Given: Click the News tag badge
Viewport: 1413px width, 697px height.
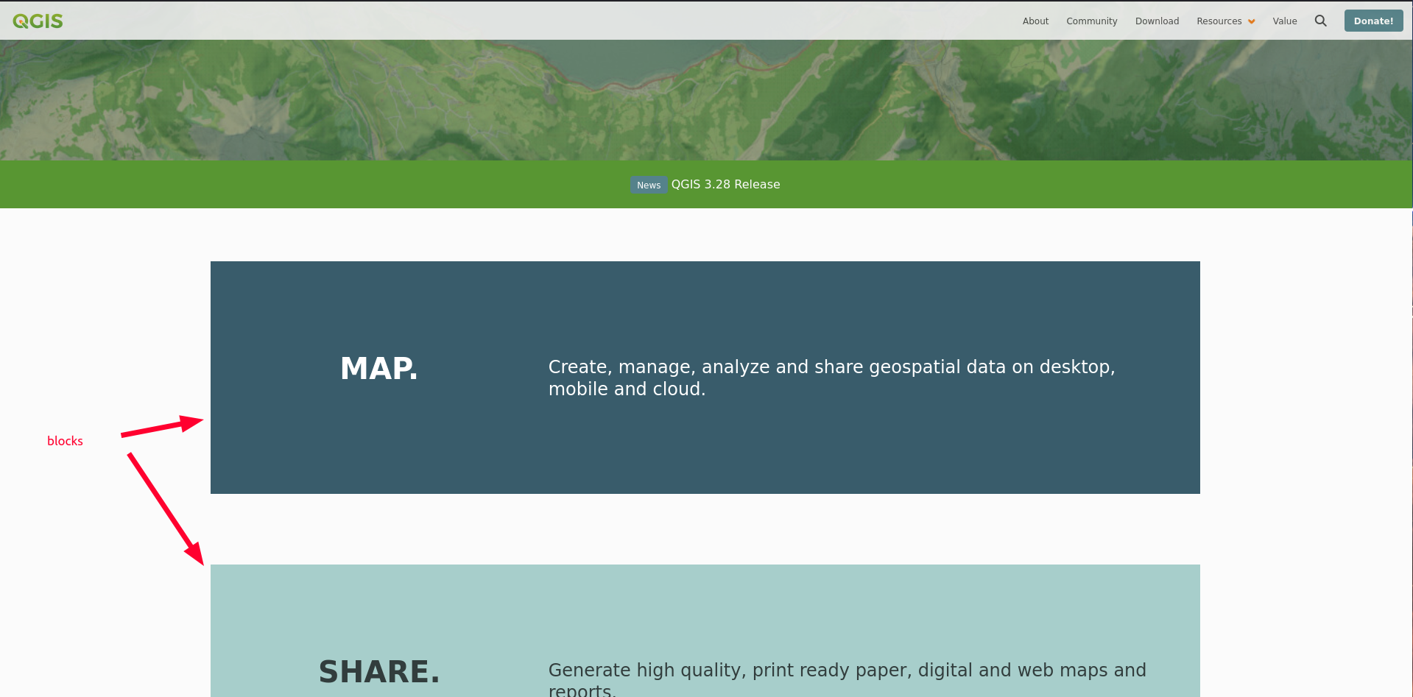Looking at the screenshot, I should pos(649,185).
